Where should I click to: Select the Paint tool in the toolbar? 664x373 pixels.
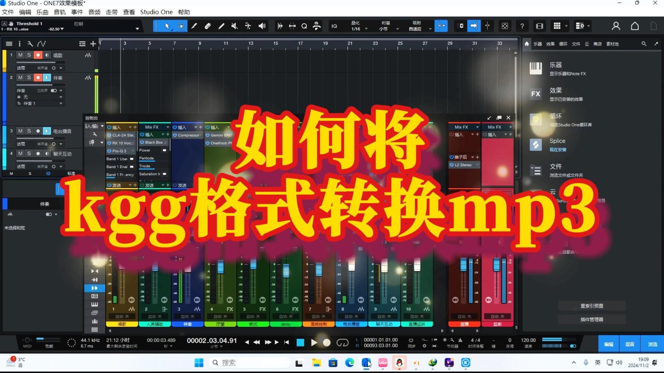tap(222, 26)
